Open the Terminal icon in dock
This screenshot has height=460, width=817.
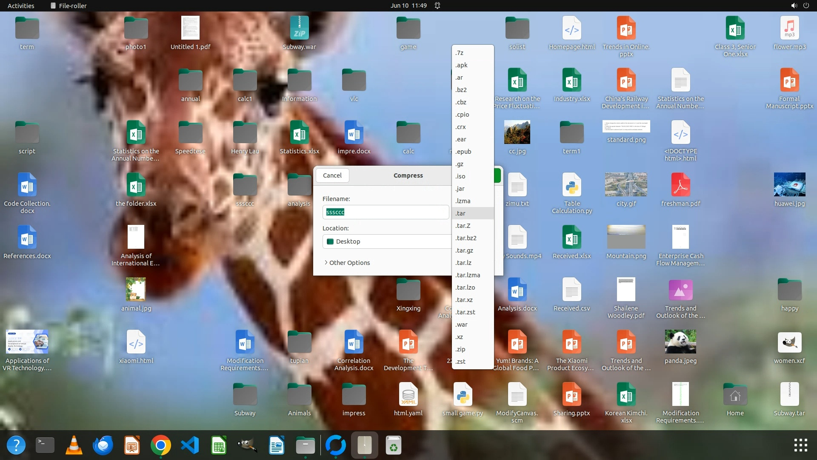[45, 446]
